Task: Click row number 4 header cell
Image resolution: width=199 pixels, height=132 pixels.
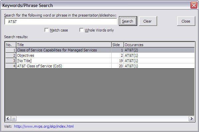Action: coord(11,66)
